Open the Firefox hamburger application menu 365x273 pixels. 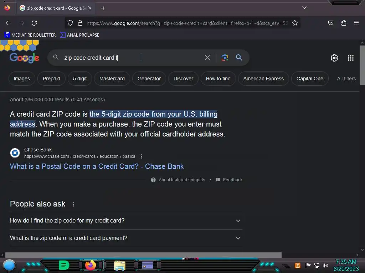(x=356, y=23)
